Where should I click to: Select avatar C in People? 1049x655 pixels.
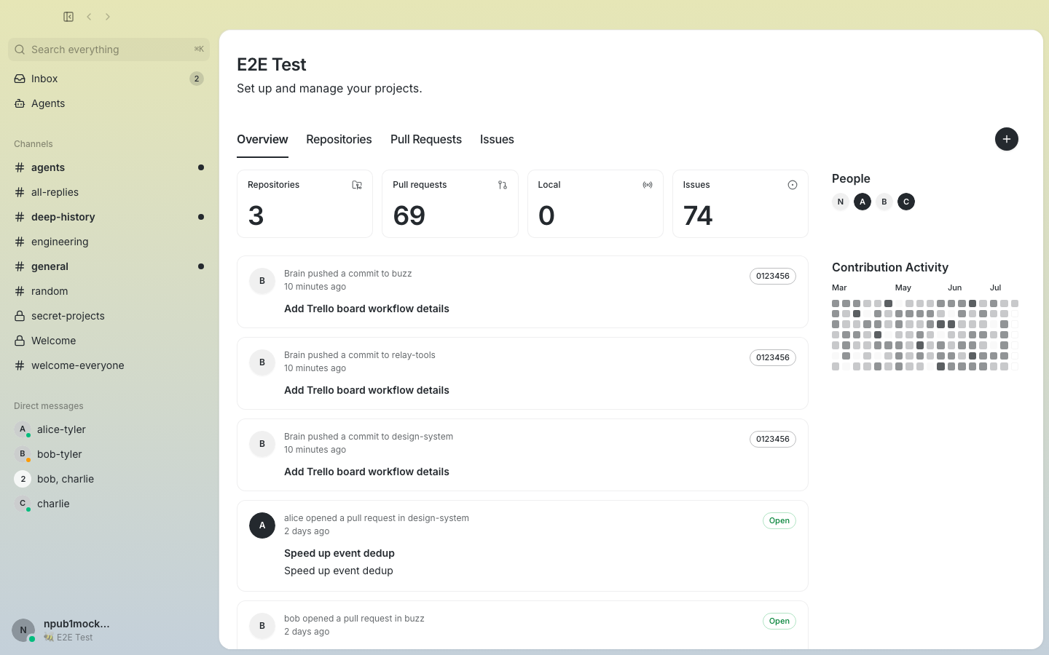coord(906,202)
